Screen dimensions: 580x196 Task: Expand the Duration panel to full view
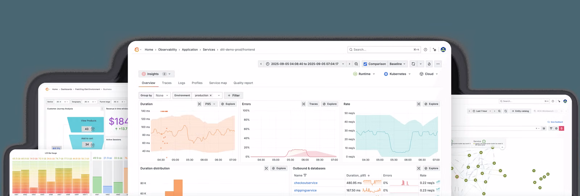199,104
